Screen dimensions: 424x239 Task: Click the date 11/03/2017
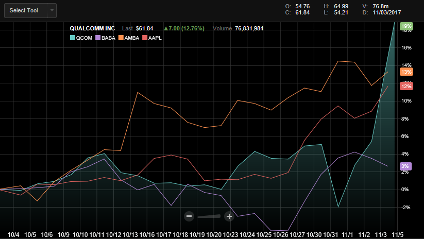(387, 12)
